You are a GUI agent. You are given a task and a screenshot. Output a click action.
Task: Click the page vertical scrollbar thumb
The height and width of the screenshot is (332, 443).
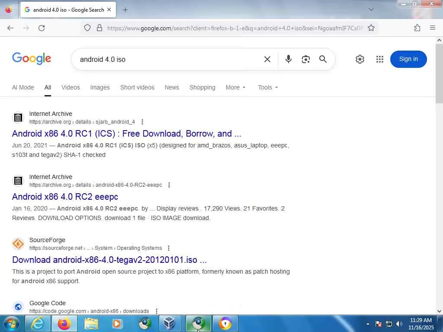(x=439, y=73)
